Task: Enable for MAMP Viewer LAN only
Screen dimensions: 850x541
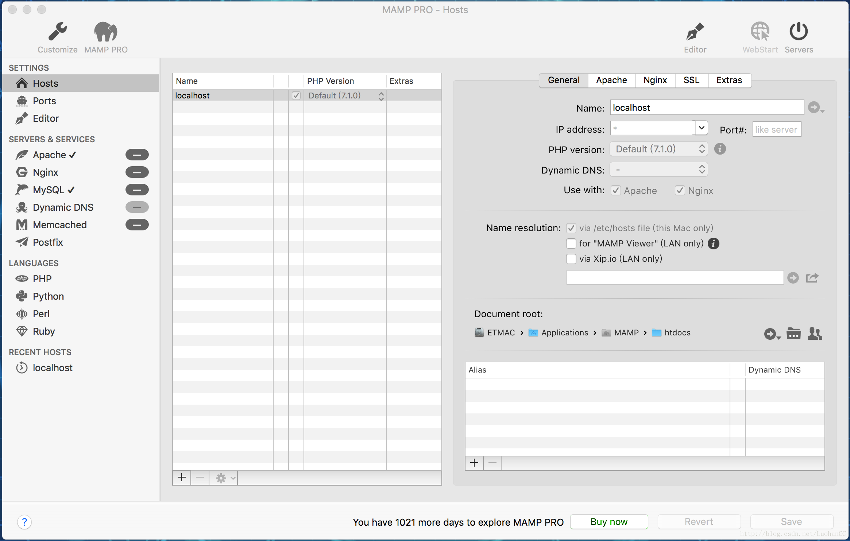Action: click(x=570, y=243)
